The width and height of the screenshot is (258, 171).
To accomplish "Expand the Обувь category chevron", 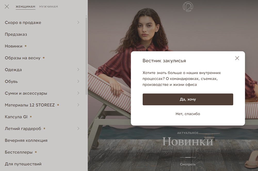I will click(x=78, y=81).
